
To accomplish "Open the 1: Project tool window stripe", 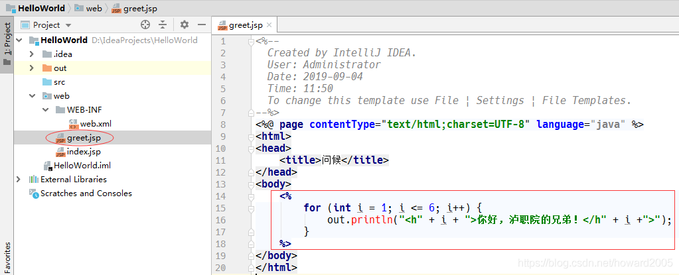I will tap(7, 44).
